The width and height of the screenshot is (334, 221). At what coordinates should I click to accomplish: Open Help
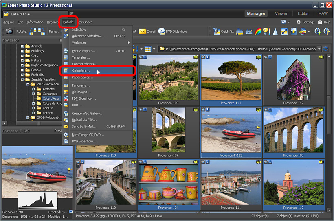pyautogui.click(x=324, y=22)
